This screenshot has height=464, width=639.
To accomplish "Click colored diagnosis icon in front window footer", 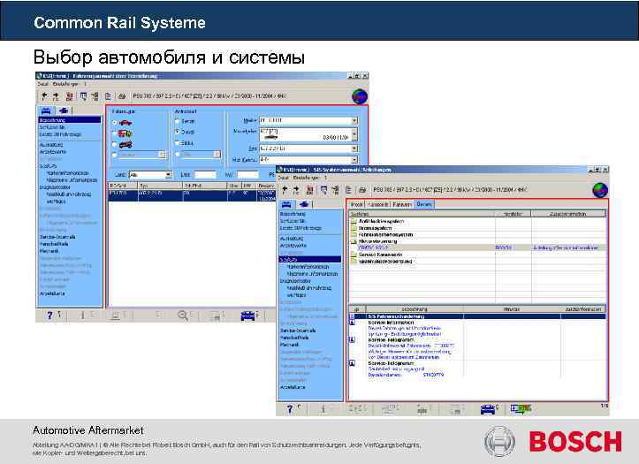I will (521, 408).
